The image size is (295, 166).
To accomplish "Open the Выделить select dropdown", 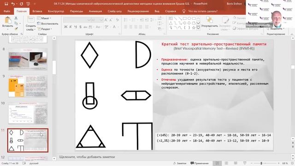I will tap(276, 29).
